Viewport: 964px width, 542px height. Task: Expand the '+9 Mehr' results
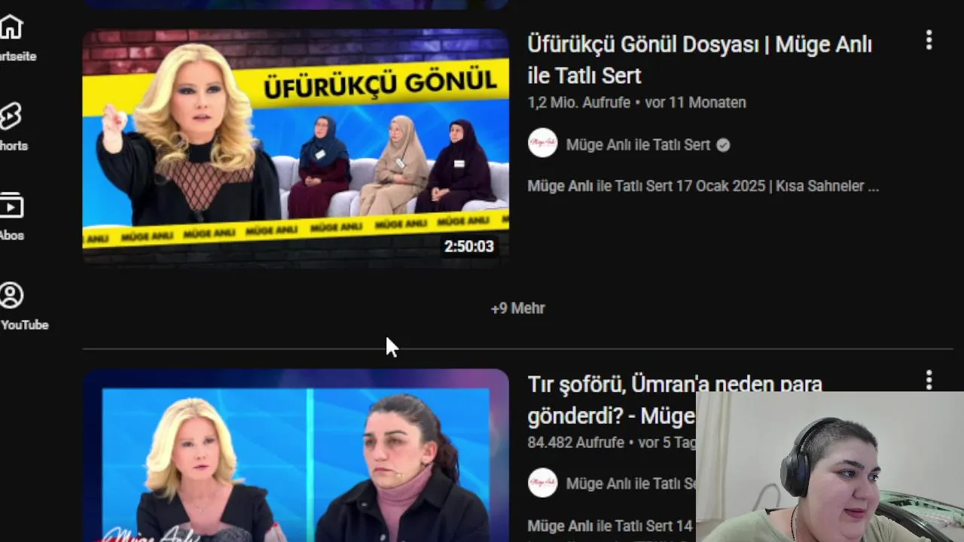[518, 309]
